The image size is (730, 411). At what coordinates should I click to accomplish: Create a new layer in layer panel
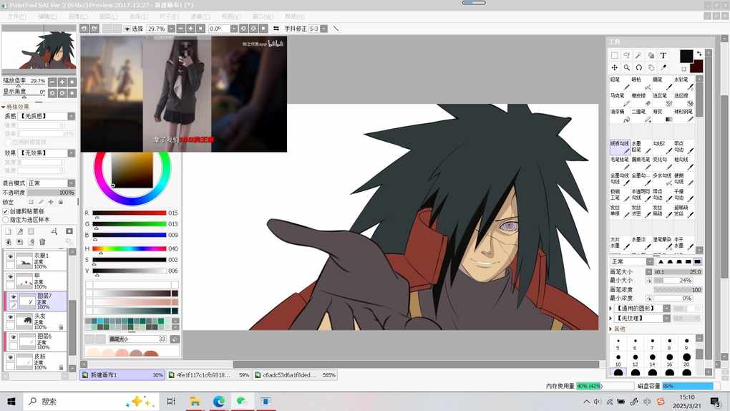coord(9,231)
